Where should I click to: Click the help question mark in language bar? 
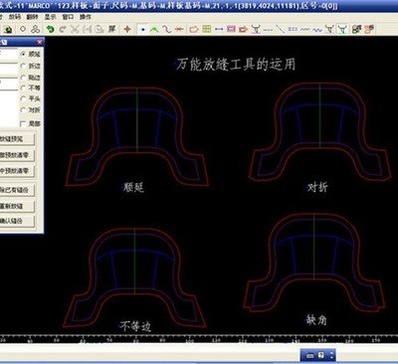(x=321, y=355)
